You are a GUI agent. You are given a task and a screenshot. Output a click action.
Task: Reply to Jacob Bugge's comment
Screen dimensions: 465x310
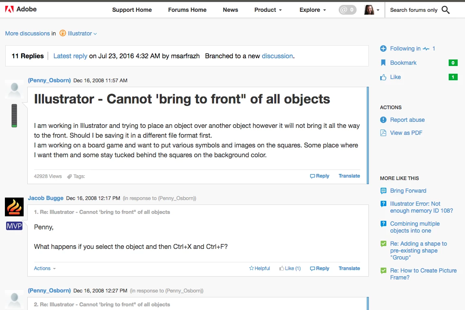[320, 268]
